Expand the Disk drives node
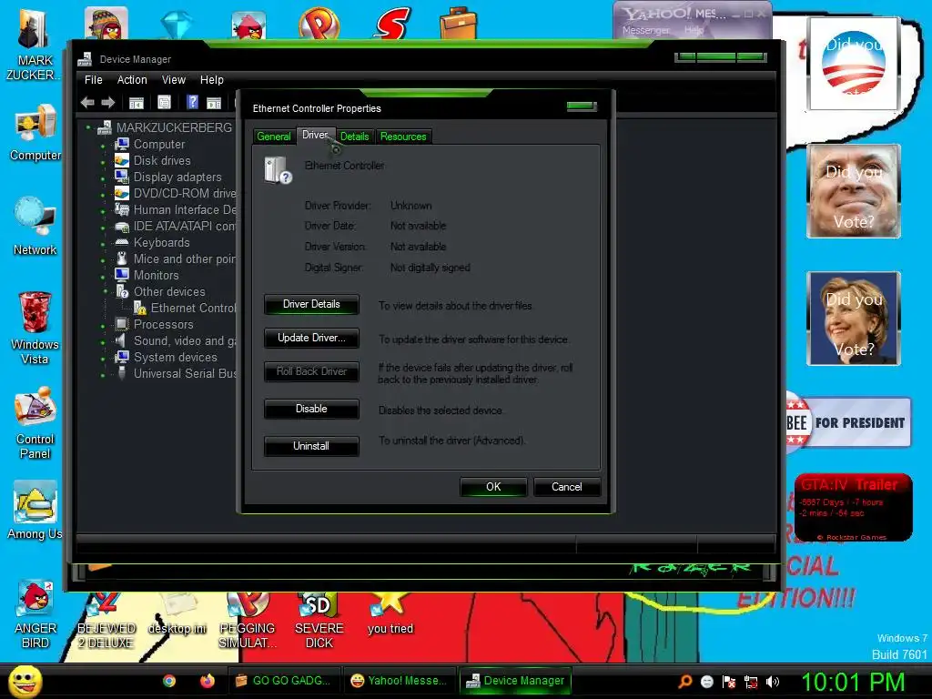This screenshot has width=932, height=699. click(x=104, y=161)
